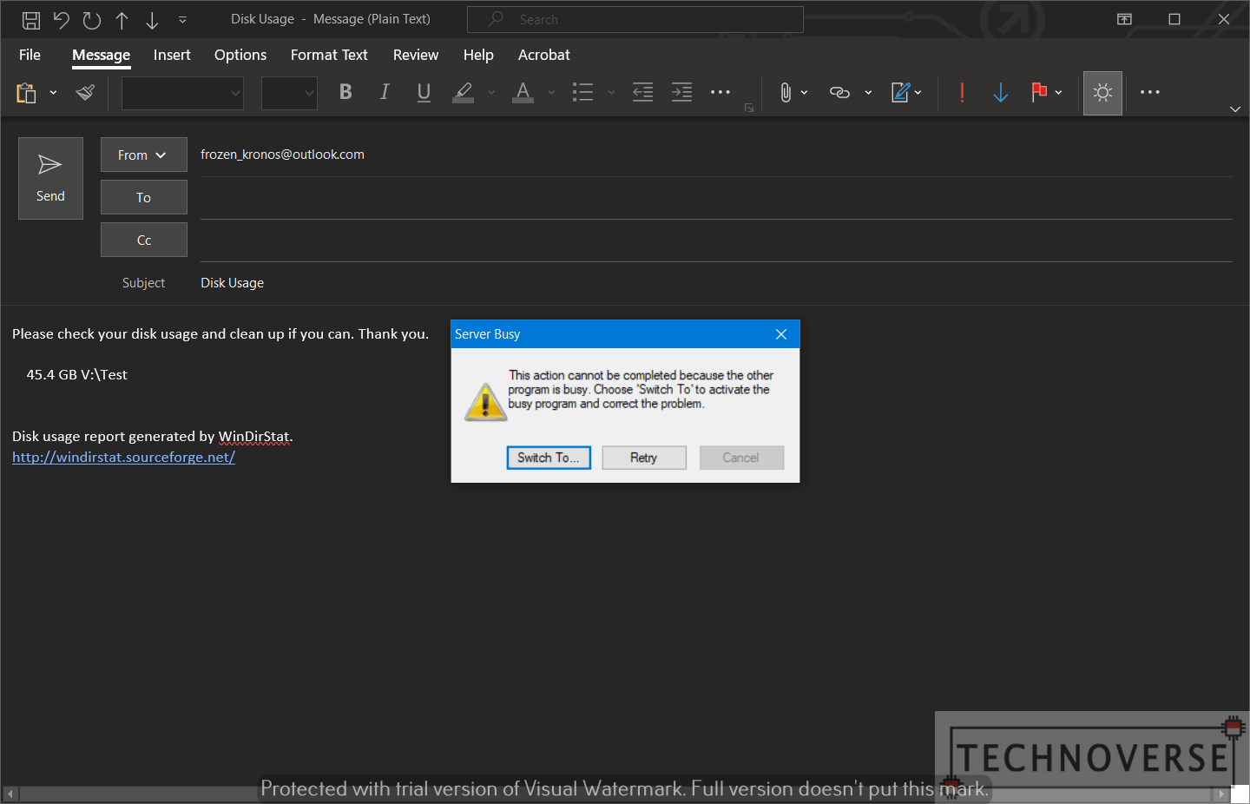The image size is (1250, 804).
Task: Expand the Paste options arrow
Action: coord(53,92)
